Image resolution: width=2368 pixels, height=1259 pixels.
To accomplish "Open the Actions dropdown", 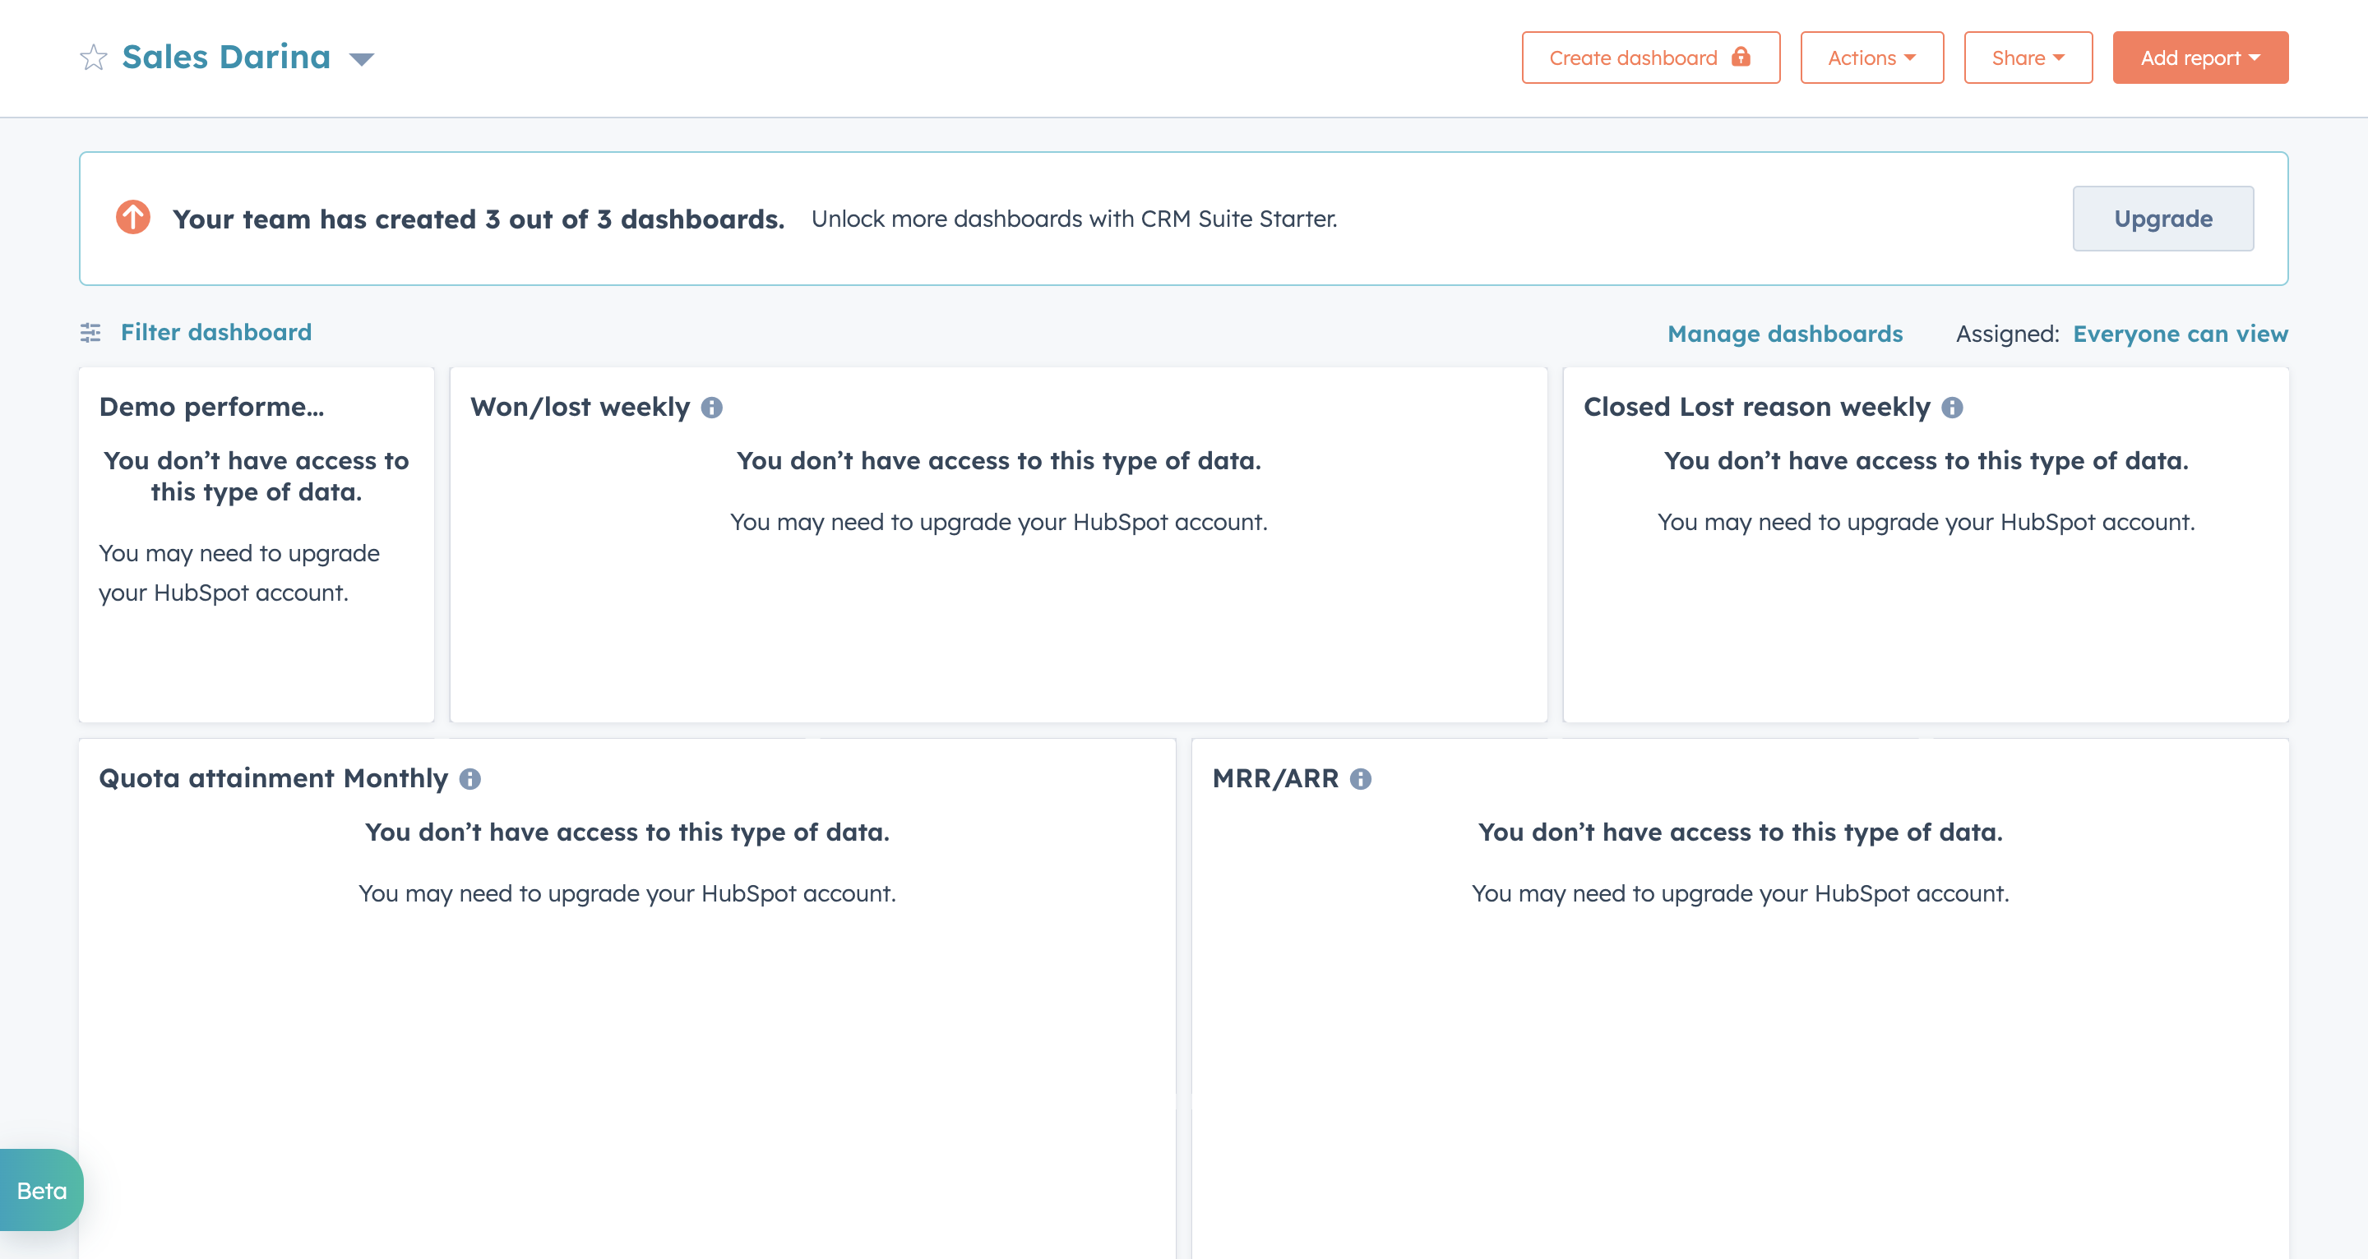I will point(1871,57).
